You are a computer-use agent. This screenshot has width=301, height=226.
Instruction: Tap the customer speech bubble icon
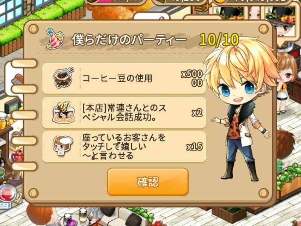(62, 146)
